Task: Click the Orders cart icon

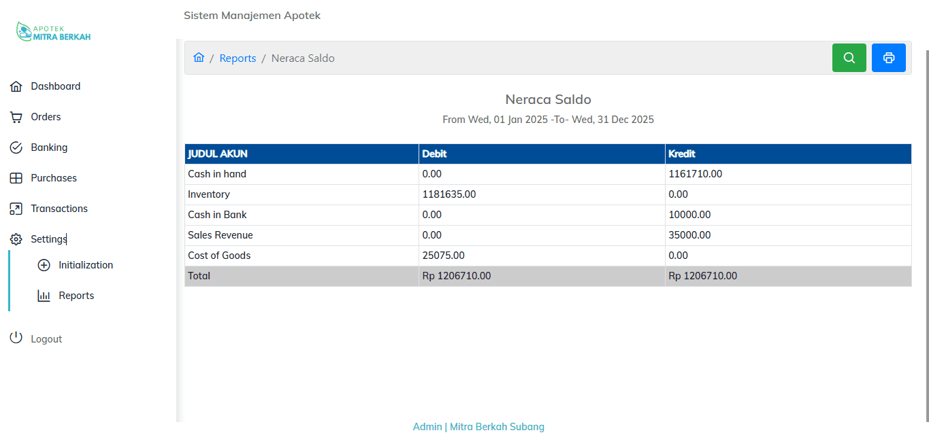Action: (16, 118)
